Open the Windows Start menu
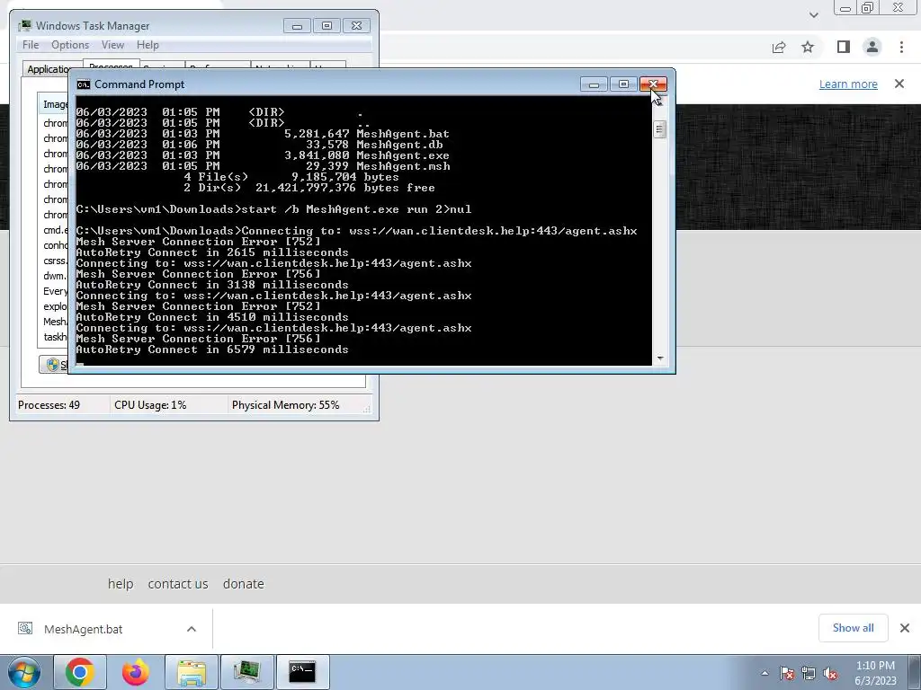 coord(24,672)
